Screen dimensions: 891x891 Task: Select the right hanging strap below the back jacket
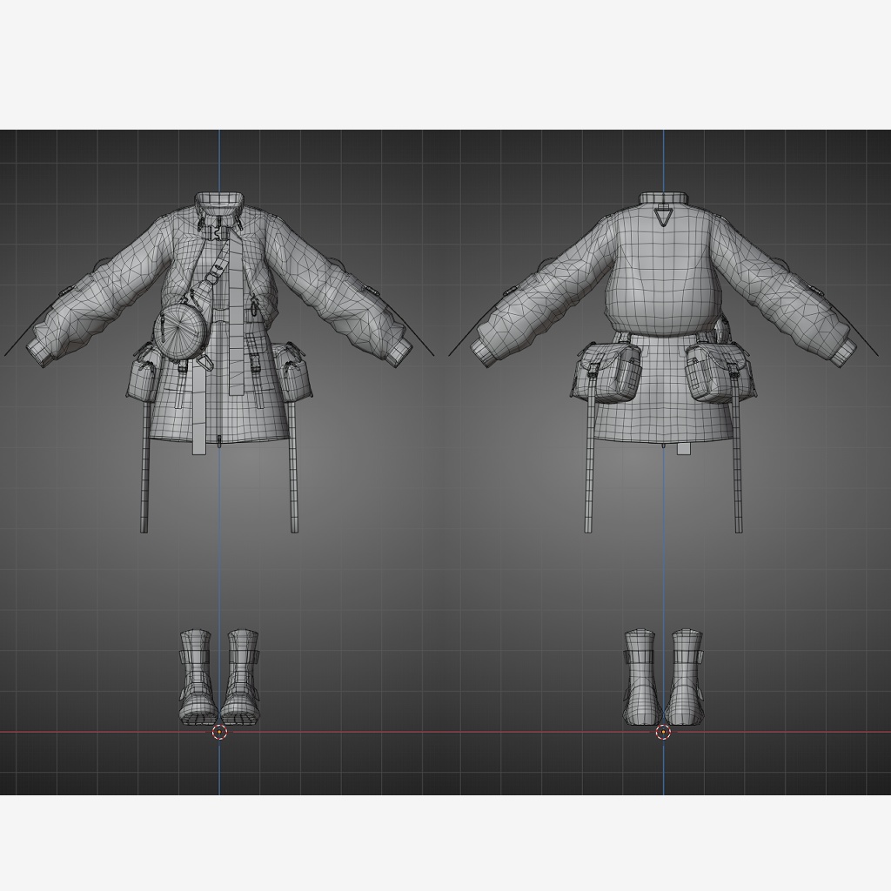pos(738,470)
